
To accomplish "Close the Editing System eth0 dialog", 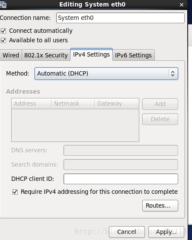I will click(x=182, y=5).
